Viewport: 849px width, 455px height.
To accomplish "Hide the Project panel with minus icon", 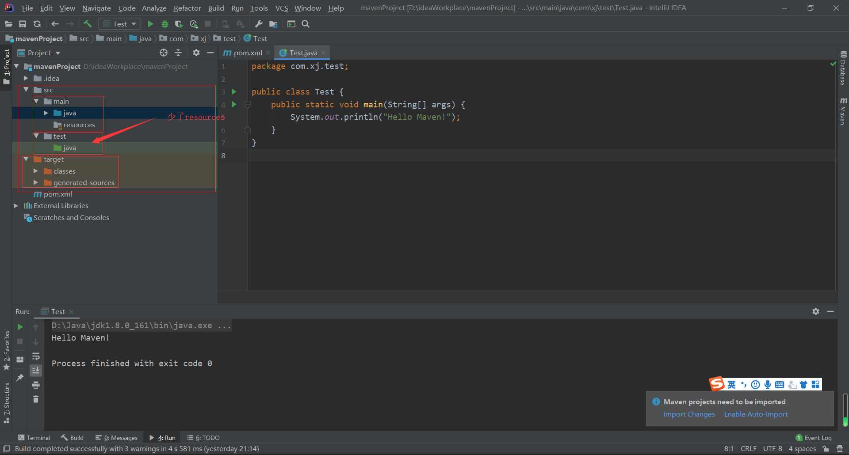I will 210,53.
